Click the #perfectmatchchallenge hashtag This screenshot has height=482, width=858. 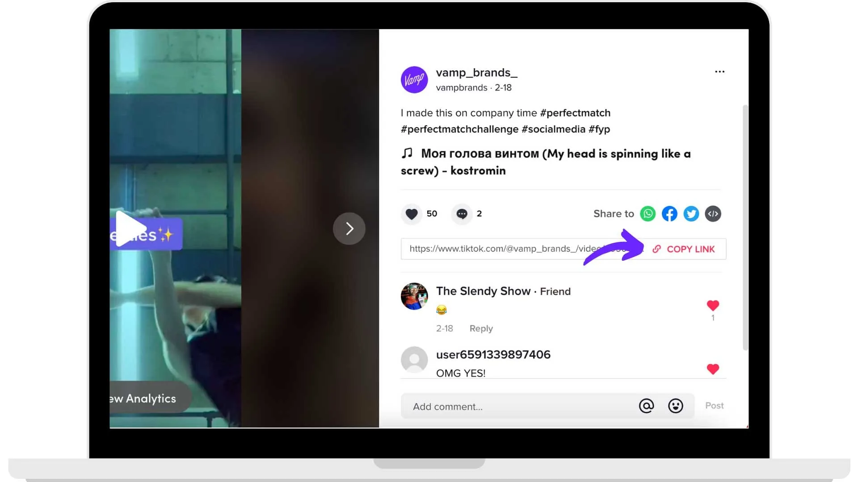click(x=460, y=129)
